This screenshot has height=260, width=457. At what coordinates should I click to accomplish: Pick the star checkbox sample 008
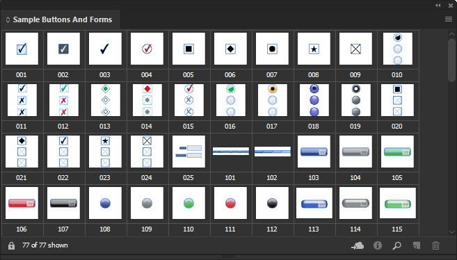tap(314, 49)
